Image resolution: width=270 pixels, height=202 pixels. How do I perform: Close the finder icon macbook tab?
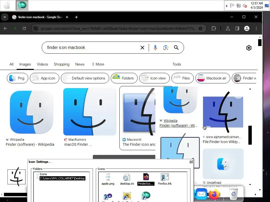[x=67, y=17]
